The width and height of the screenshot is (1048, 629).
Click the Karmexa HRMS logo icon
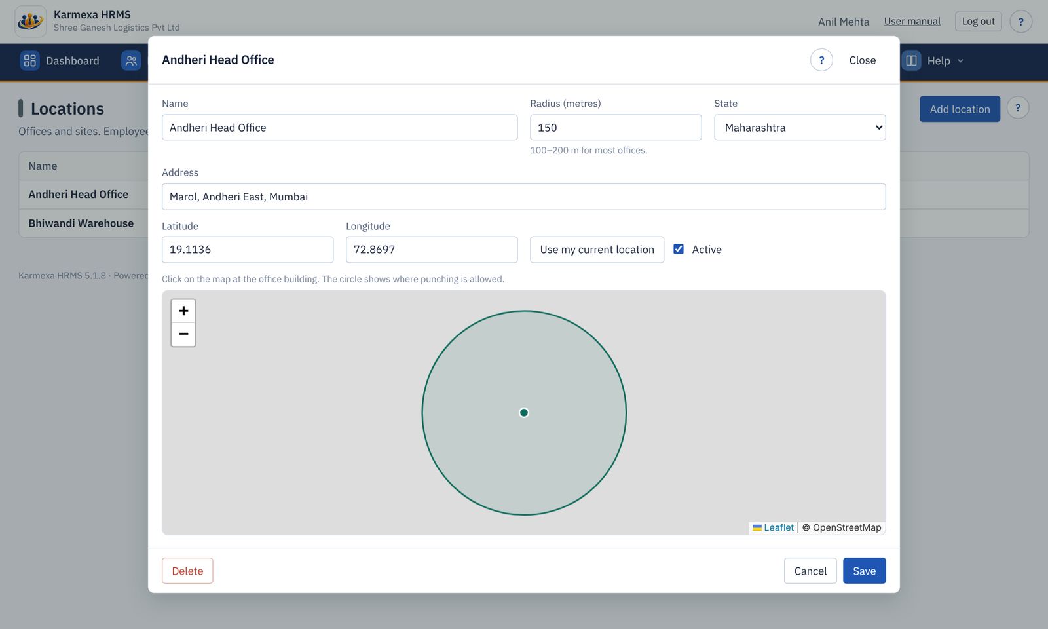pyautogui.click(x=31, y=21)
